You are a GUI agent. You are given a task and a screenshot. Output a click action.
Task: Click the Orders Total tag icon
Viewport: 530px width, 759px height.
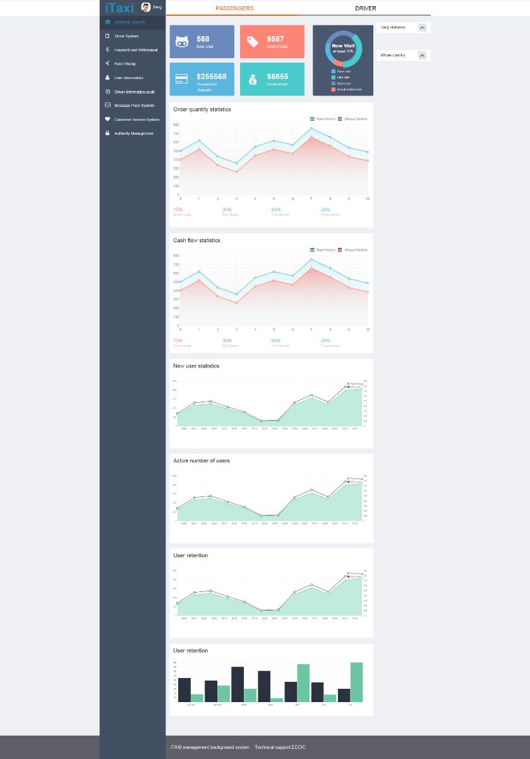point(252,42)
